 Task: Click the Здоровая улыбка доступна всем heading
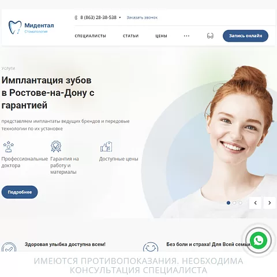tap(65, 244)
